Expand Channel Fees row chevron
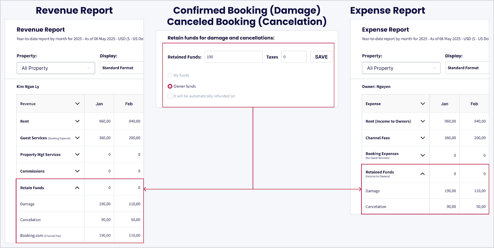 [x=423, y=138]
